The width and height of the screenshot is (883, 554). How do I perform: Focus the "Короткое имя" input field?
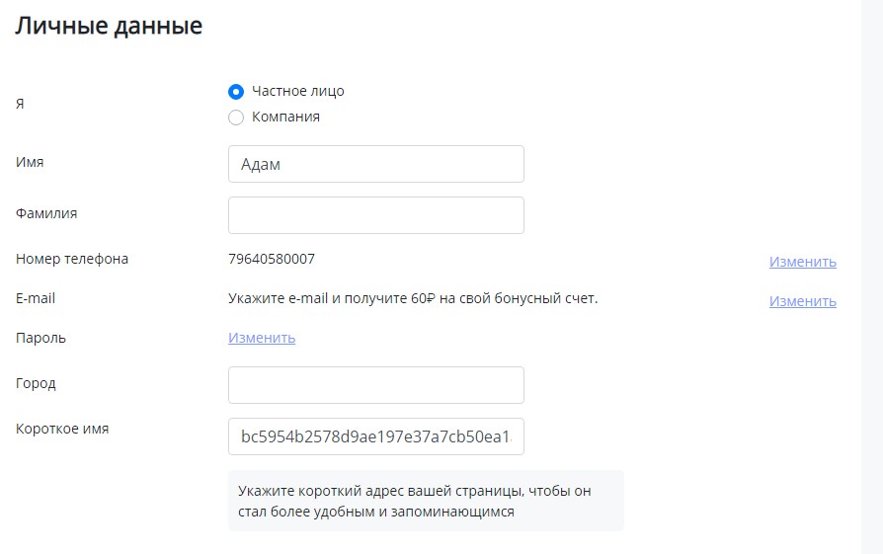coord(375,436)
